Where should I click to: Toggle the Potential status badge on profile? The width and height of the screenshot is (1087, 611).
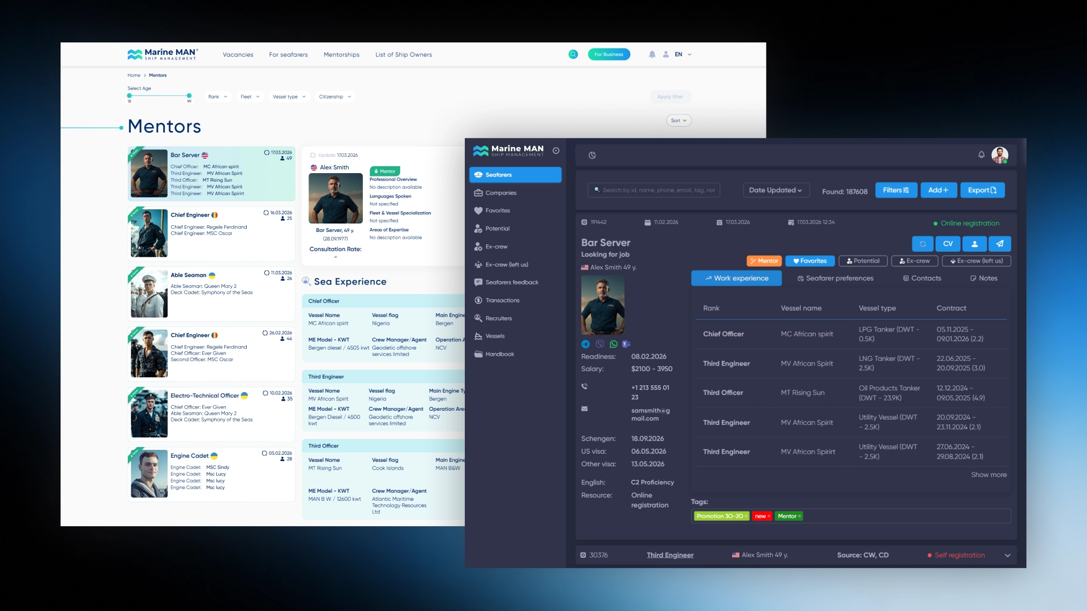pos(863,261)
